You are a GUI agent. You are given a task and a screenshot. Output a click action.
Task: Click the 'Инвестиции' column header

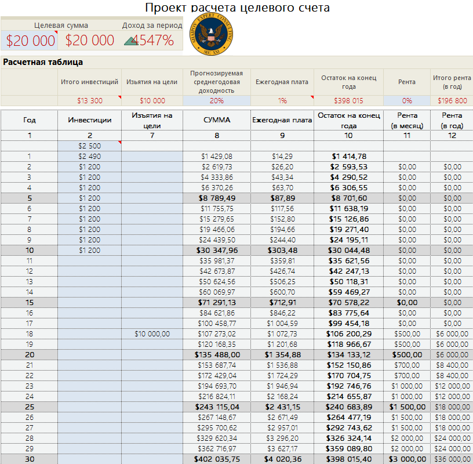(90, 120)
